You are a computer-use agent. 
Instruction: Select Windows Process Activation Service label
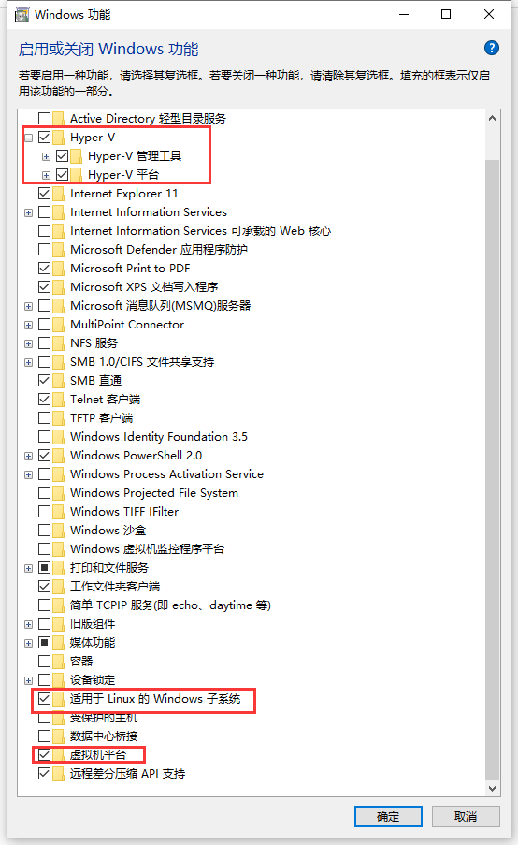point(167,473)
